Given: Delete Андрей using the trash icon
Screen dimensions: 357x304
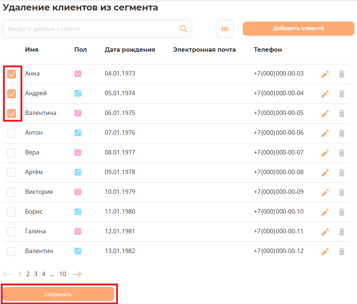Looking at the screenshot, I should coord(342,94).
